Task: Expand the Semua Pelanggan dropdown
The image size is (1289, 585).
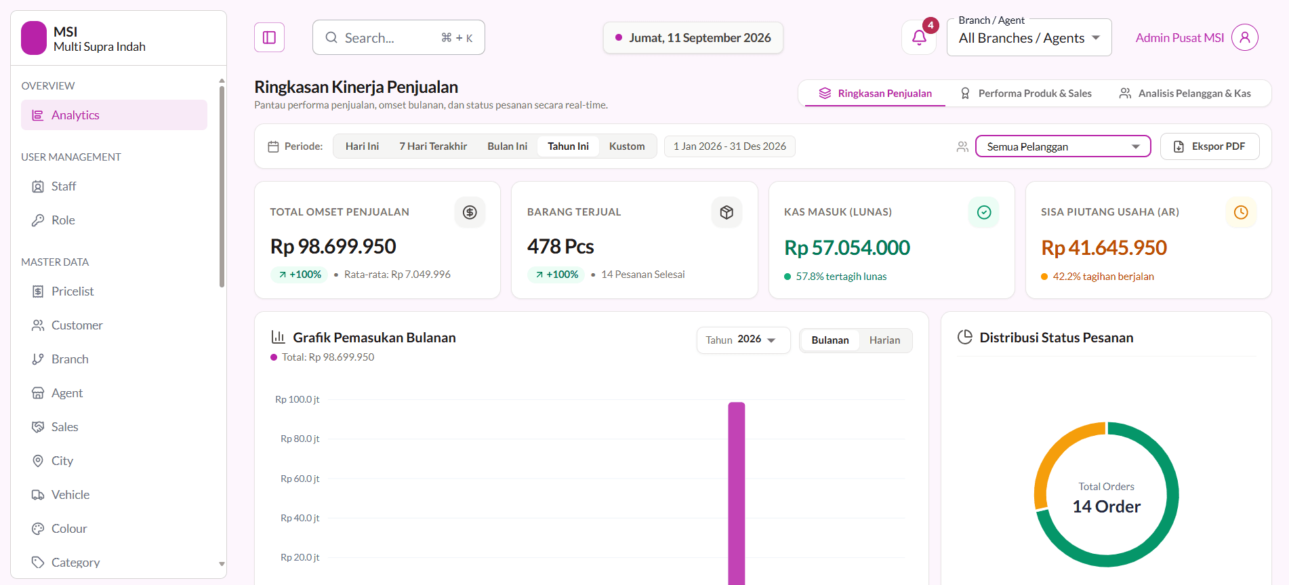Action: click(x=1063, y=146)
